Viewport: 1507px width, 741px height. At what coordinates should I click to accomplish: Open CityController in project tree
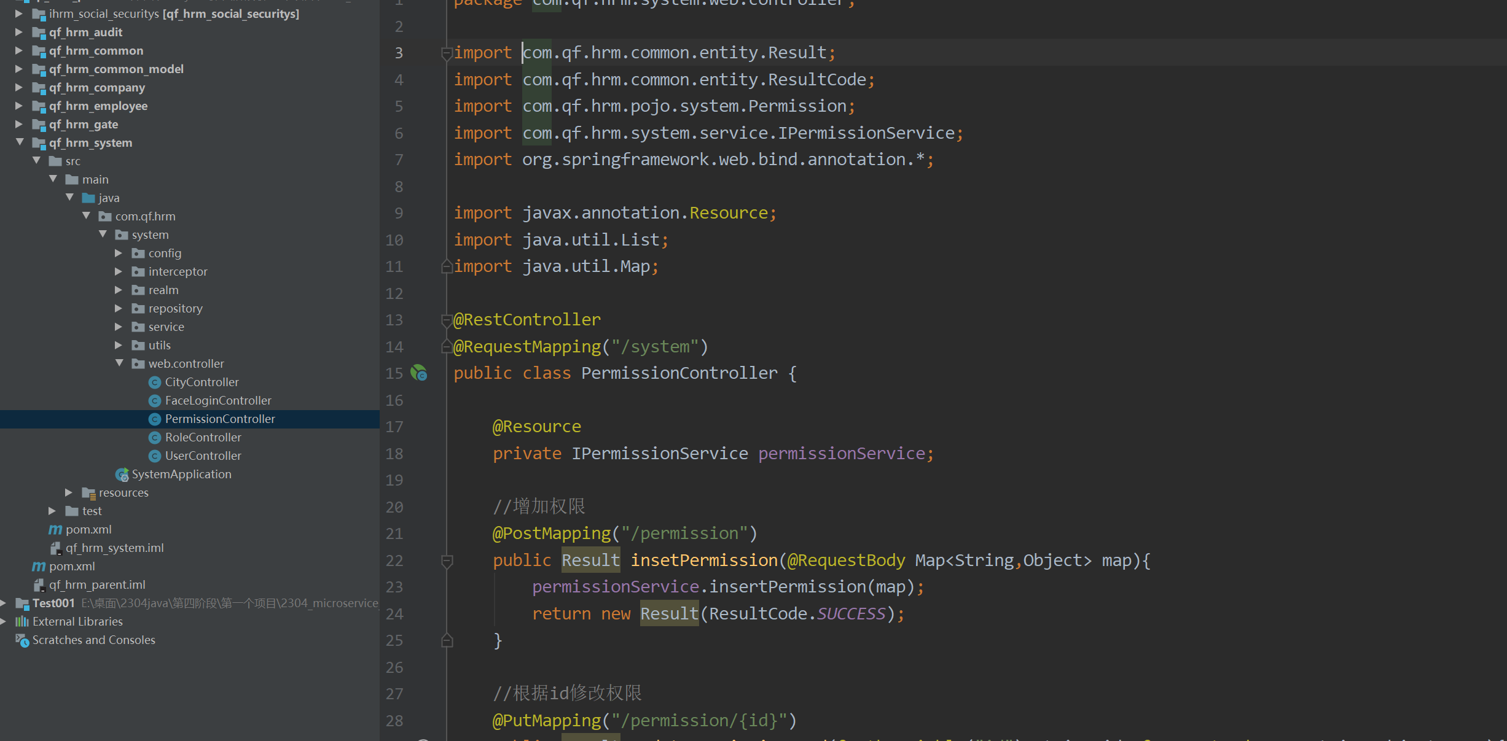click(x=202, y=382)
